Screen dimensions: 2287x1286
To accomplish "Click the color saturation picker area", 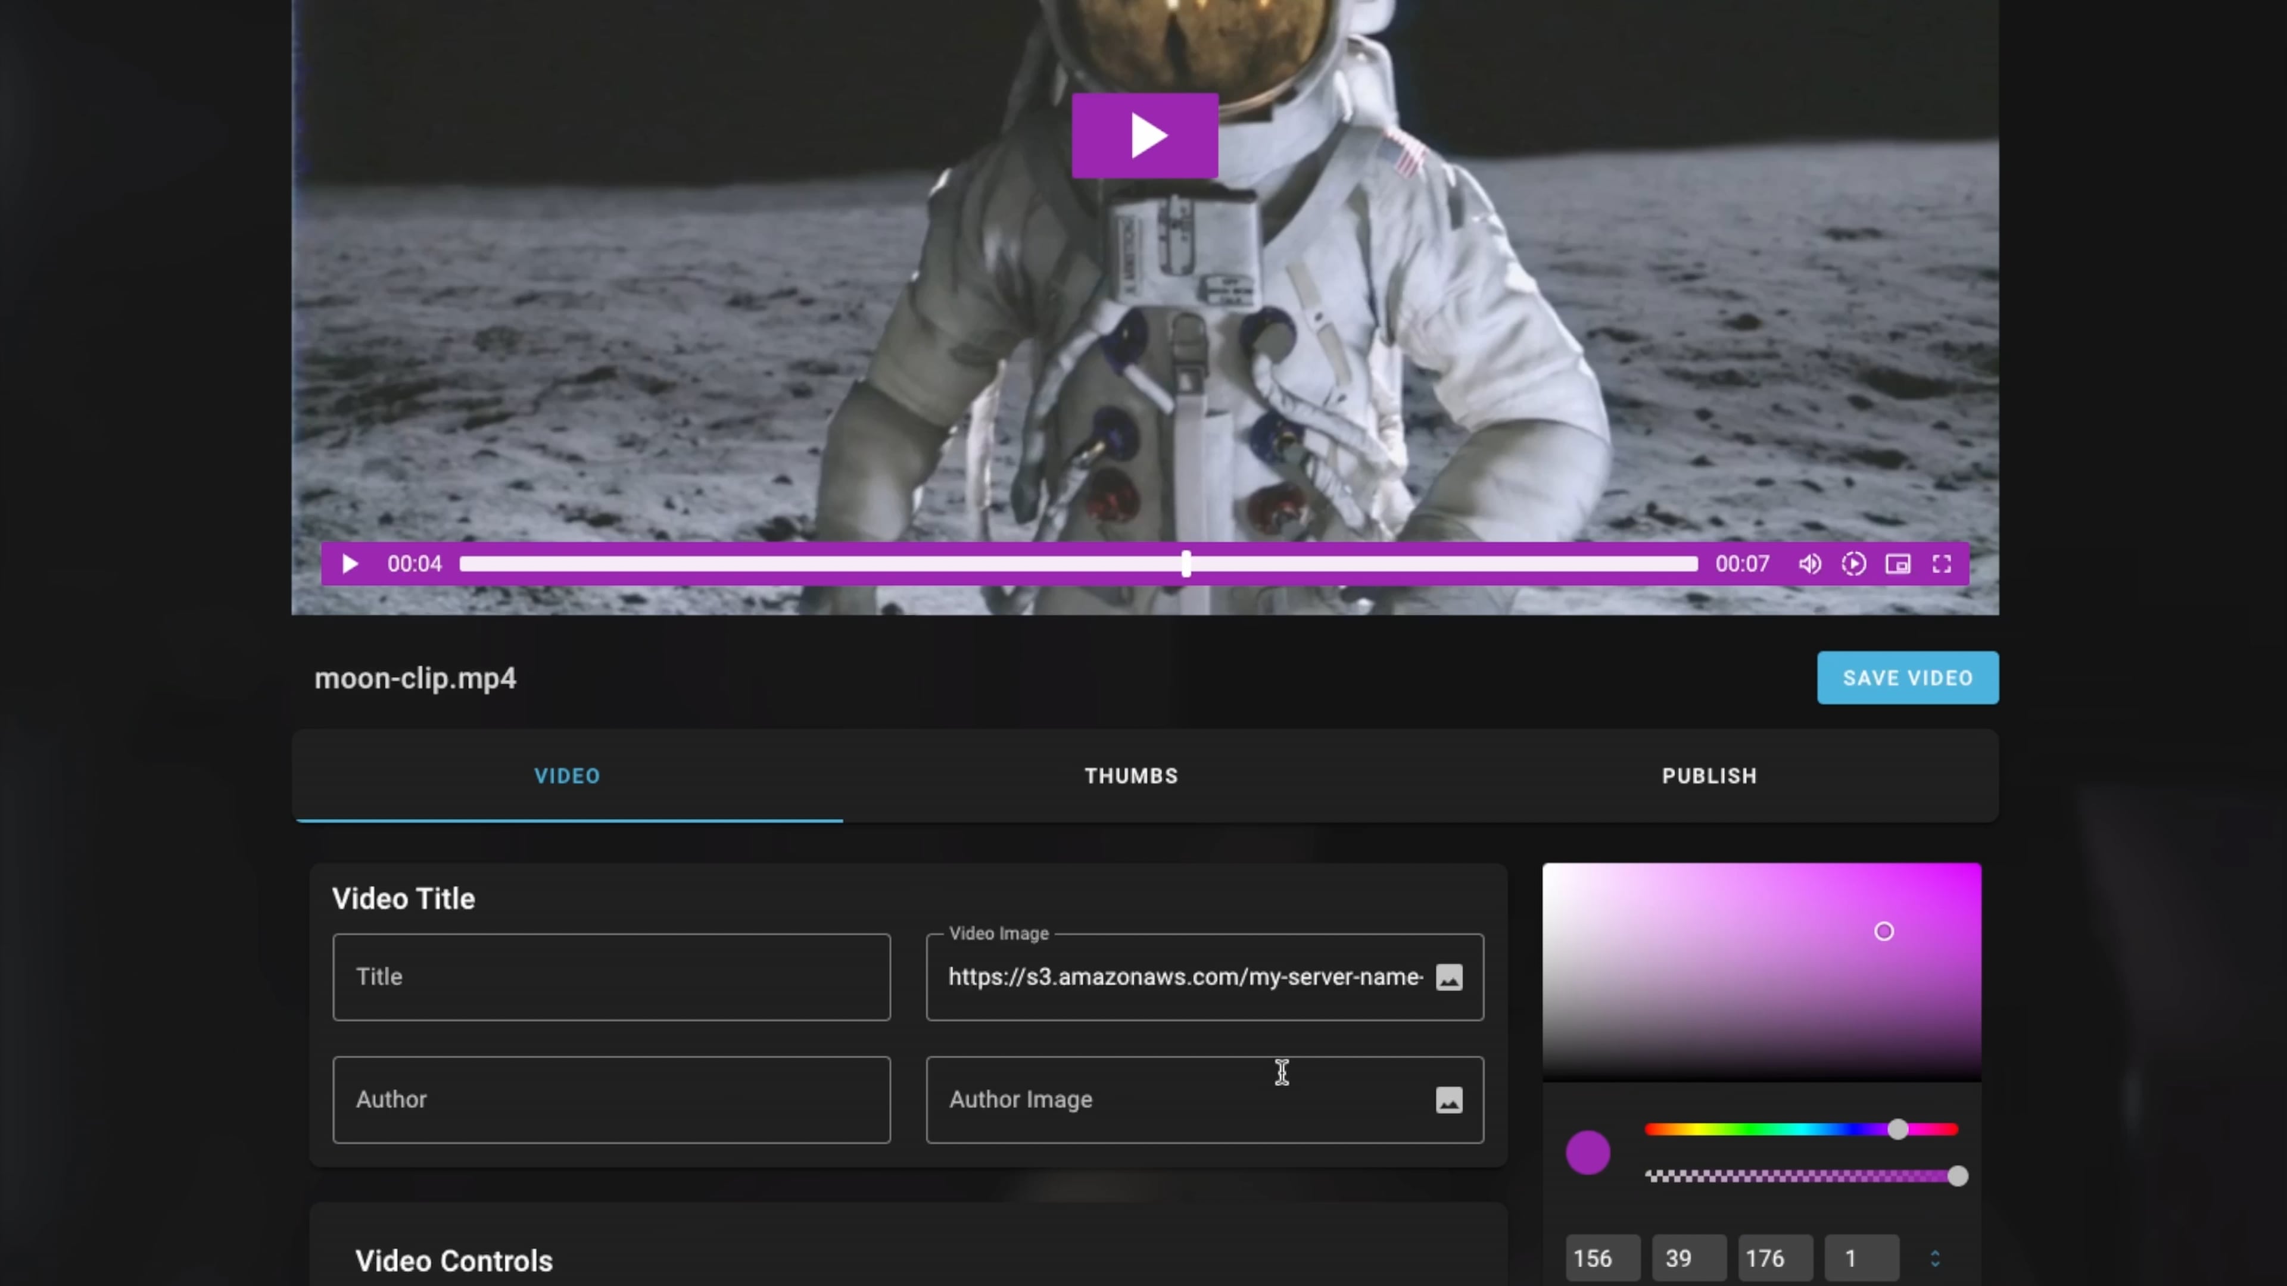I will pyautogui.click(x=1762, y=972).
